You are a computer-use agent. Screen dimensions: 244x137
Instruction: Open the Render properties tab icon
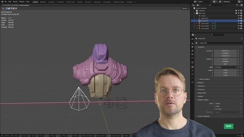pyautogui.click(x=192, y=44)
